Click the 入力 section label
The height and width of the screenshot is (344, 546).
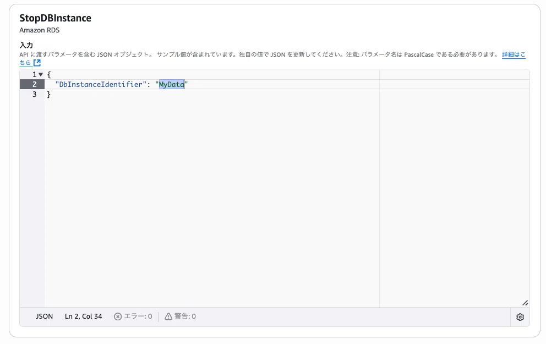(26, 45)
